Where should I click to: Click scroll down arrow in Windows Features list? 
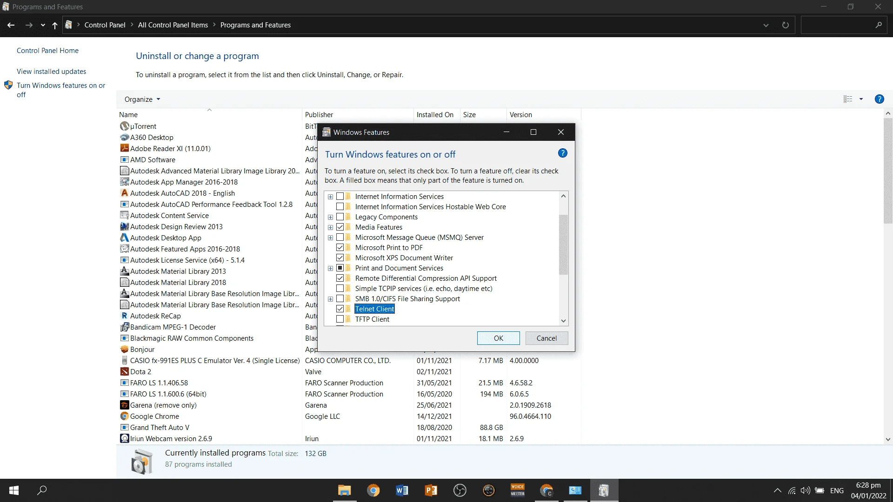(x=563, y=321)
